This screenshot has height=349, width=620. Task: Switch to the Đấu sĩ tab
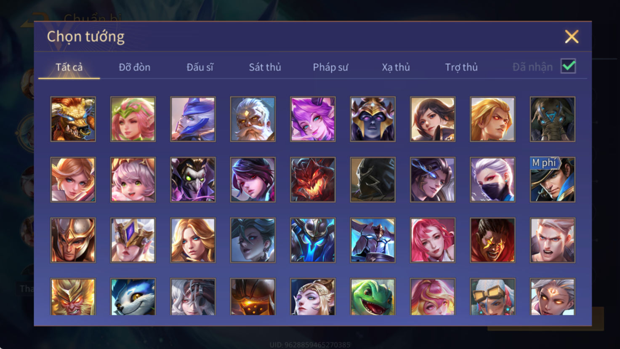200,67
